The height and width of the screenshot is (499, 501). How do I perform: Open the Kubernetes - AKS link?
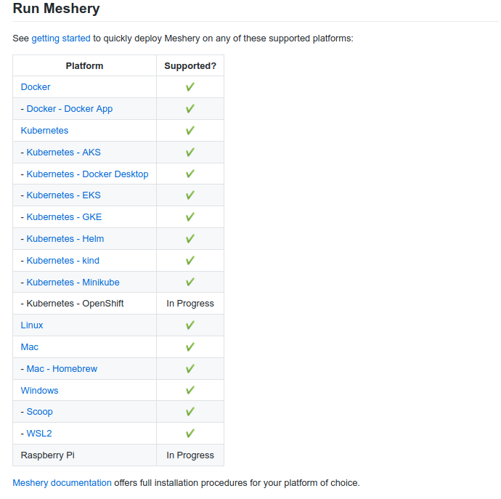coord(63,152)
